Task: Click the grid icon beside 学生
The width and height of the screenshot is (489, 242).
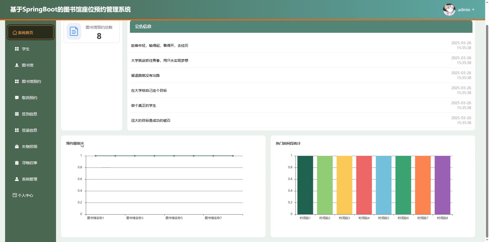Action: (x=17, y=49)
